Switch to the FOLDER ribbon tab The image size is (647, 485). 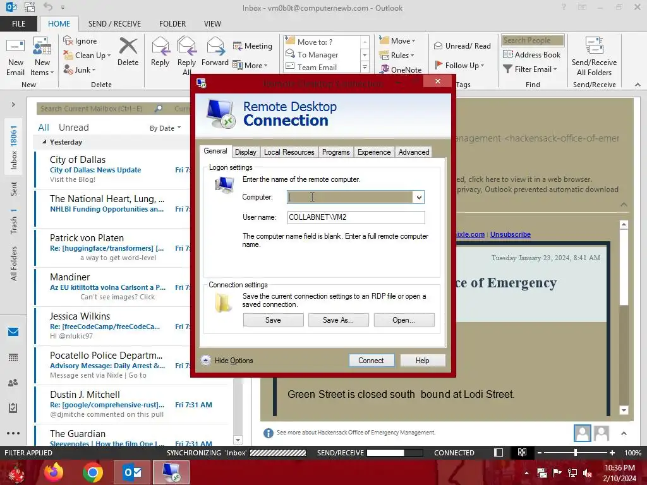pyautogui.click(x=172, y=24)
